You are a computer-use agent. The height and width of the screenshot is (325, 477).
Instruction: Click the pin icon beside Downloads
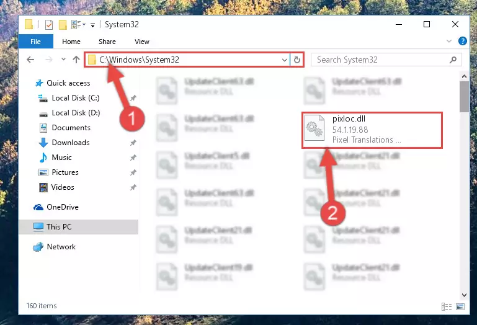[x=133, y=143]
